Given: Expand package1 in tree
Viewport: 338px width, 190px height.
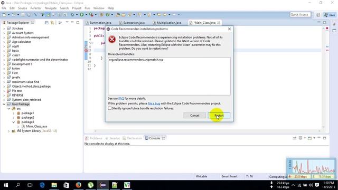Looking at the screenshot, I should 13,113.
